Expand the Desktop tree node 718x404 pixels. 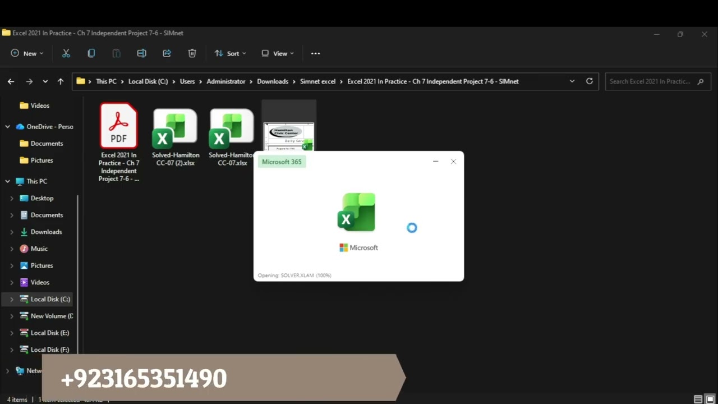pyautogui.click(x=12, y=198)
